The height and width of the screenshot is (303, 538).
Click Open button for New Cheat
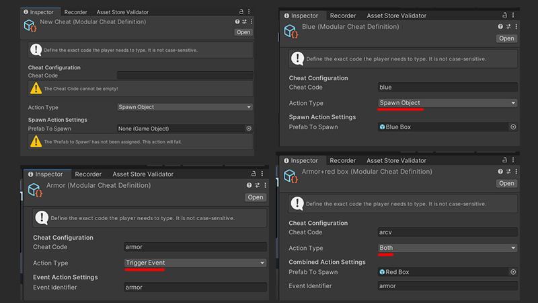pyautogui.click(x=243, y=32)
